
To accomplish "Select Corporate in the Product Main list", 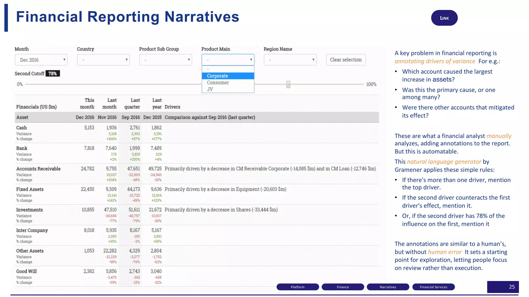I will pos(228,76).
